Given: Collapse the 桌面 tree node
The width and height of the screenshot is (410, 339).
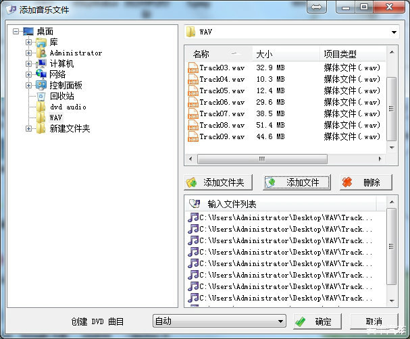Looking at the screenshot, I should (x=16, y=31).
